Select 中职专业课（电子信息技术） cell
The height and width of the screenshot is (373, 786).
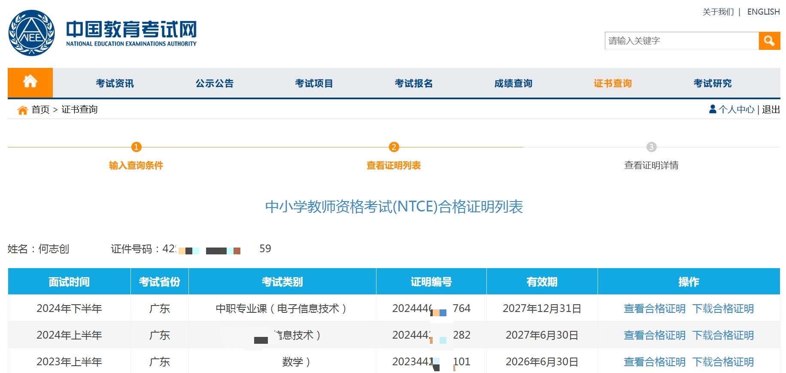pyautogui.click(x=282, y=309)
